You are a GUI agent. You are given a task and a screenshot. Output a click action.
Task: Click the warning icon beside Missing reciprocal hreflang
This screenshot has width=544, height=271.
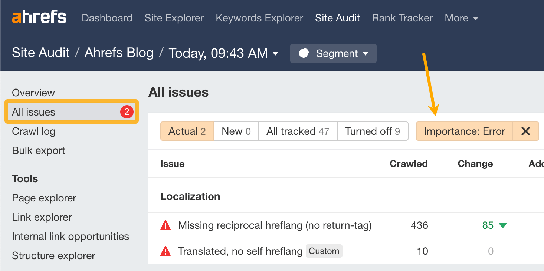pyautogui.click(x=166, y=225)
